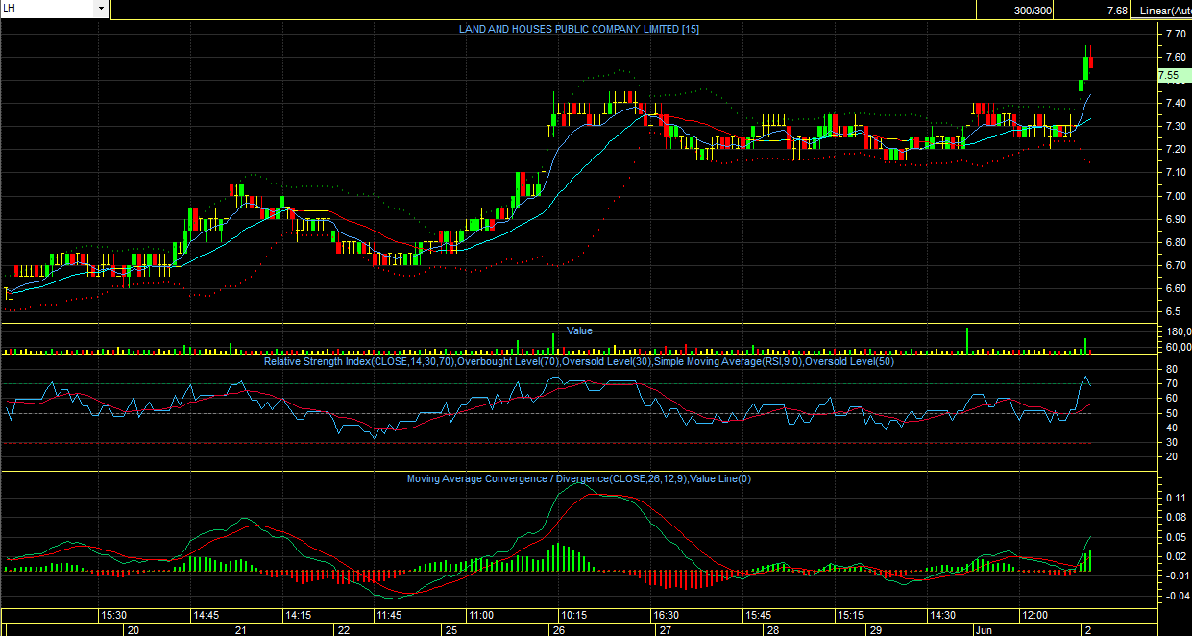Click the RSI 70 level axis label
1192x636 pixels.
tap(1171, 384)
